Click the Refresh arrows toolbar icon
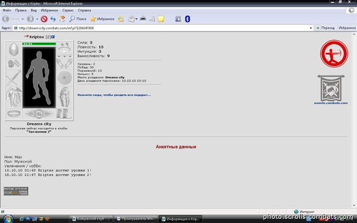The width and height of the screenshot is (357, 223). [x=53, y=19]
